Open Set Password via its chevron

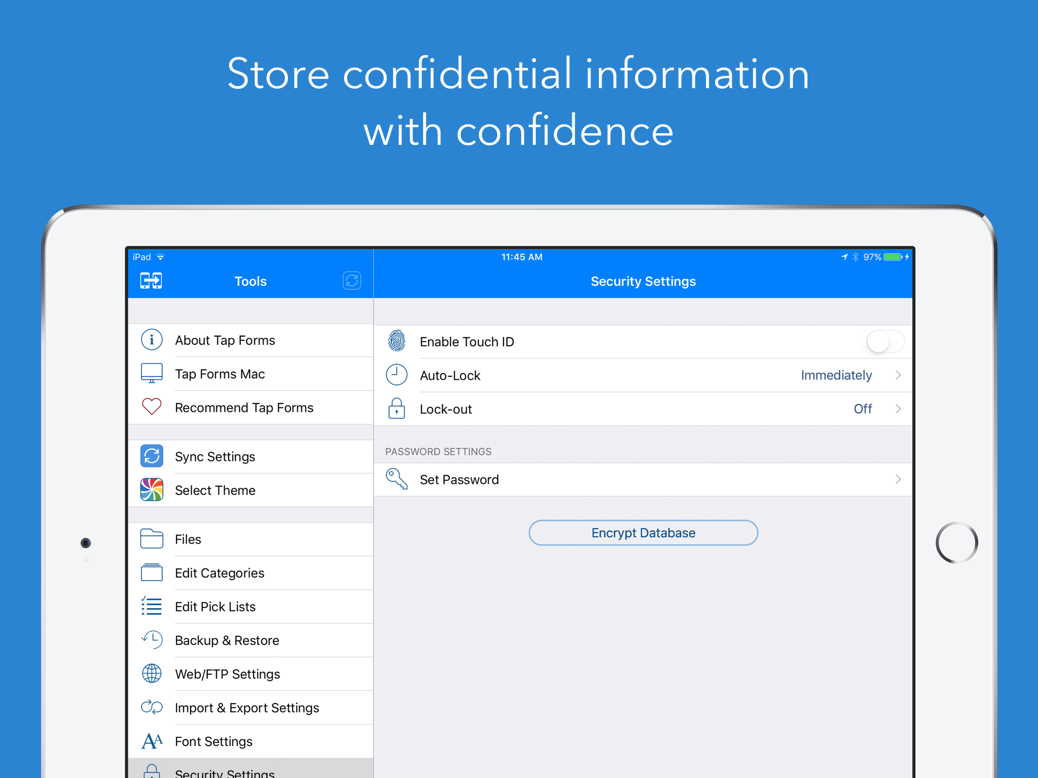pyautogui.click(x=898, y=479)
